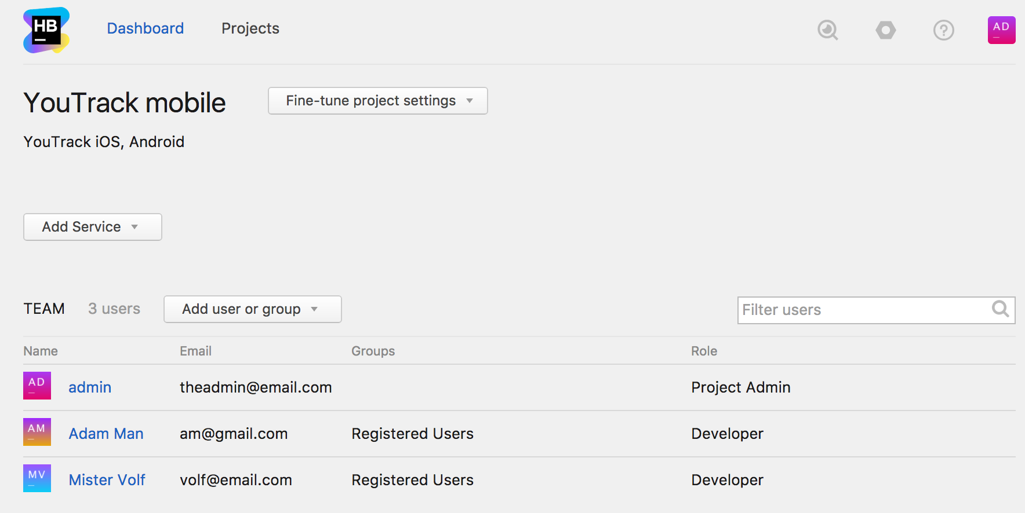Click the 3 users count label
The height and width of the screenshot is (513, 1025).
pyautogui.click(x=114, y=309)
